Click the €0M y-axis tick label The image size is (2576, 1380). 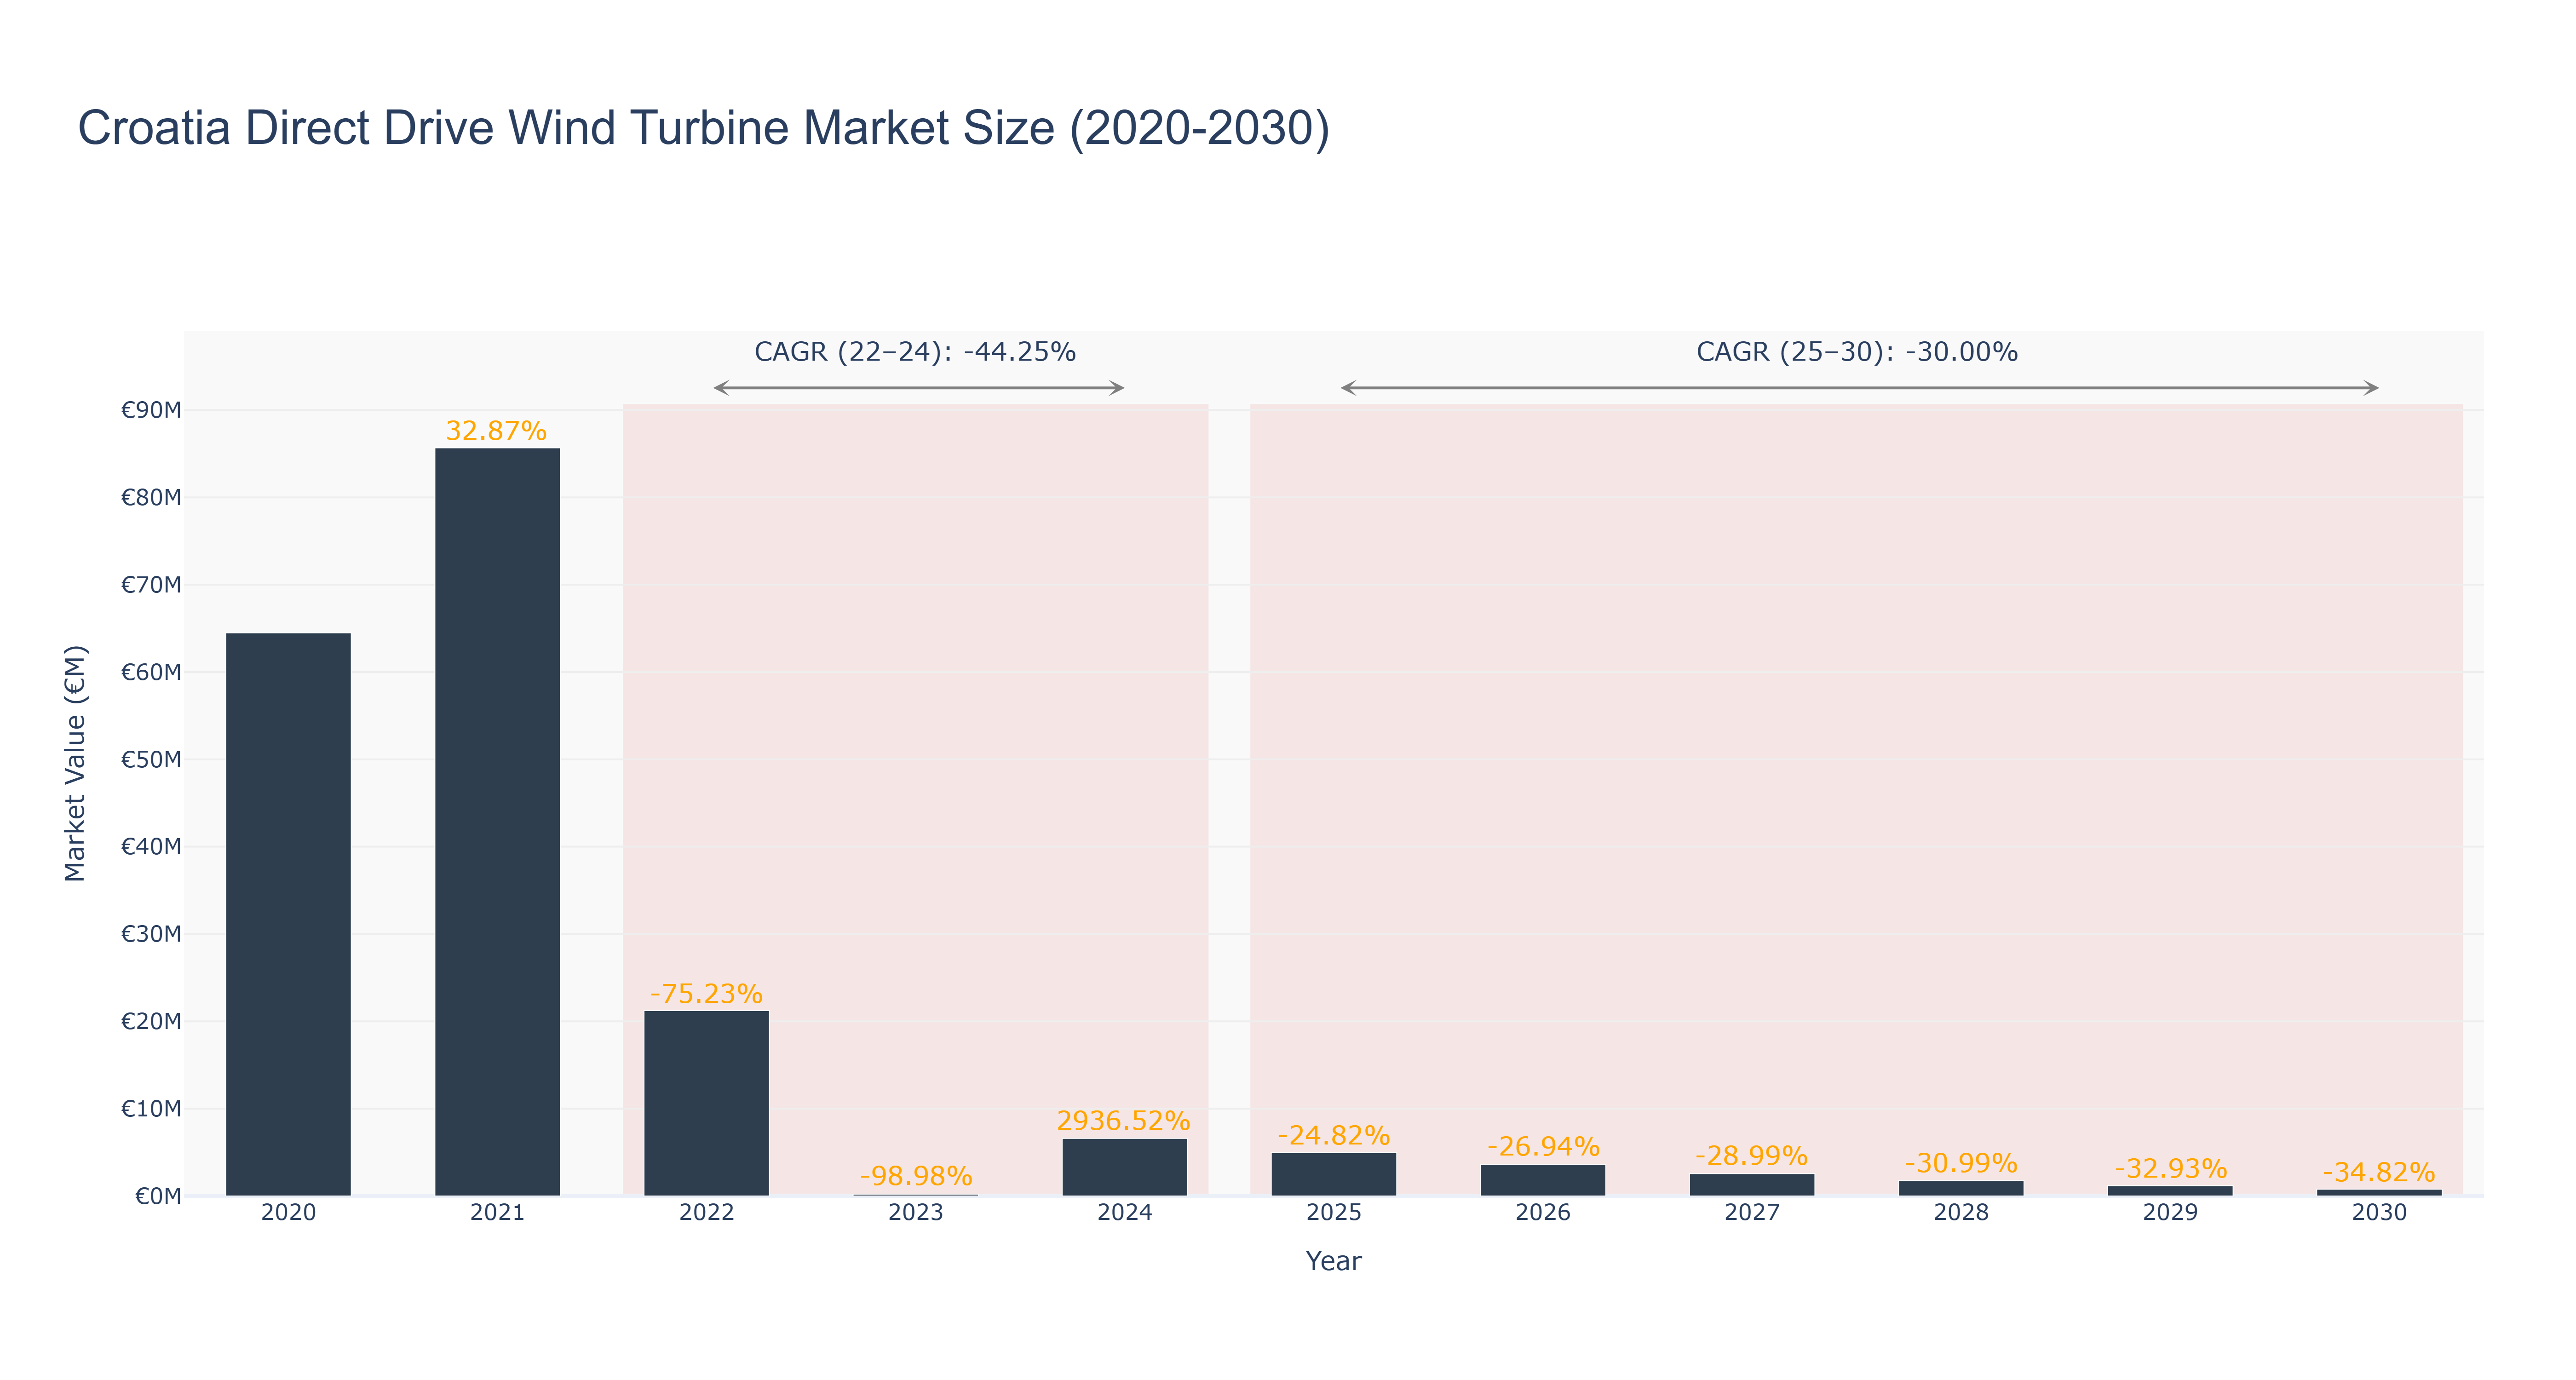coord(158,1196)
